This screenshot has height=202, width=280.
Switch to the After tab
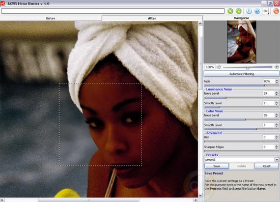click(x=152, y=18)
